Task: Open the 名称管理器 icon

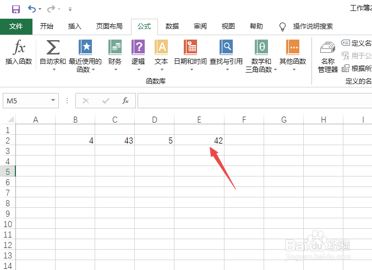Action: [x=327, y=47]
